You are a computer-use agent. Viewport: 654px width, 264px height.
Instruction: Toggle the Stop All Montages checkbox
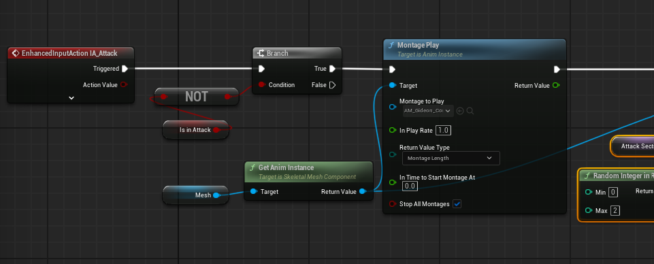(x=457, y=204)
